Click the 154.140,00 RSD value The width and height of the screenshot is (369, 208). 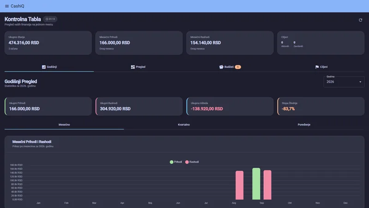[206, 43]
